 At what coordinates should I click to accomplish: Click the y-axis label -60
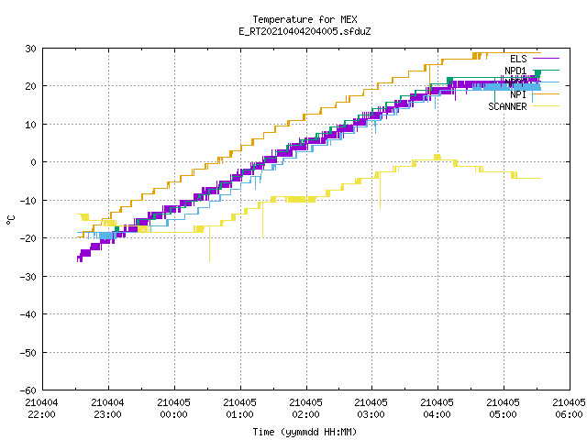[x=28, y=390]
